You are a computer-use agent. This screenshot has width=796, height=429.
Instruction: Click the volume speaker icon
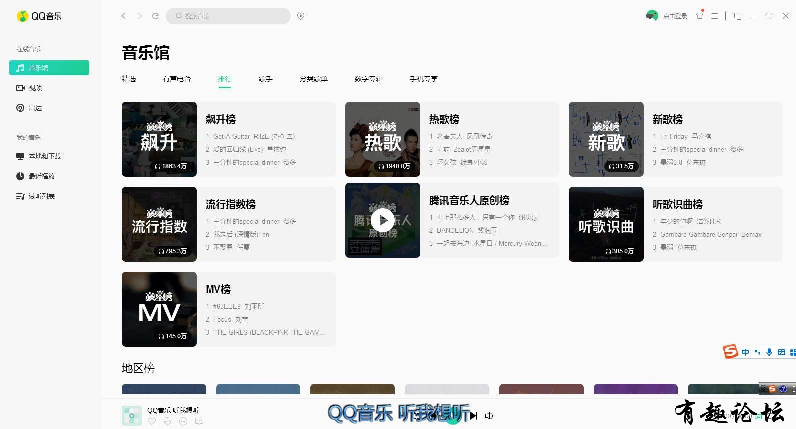[489, 416]
